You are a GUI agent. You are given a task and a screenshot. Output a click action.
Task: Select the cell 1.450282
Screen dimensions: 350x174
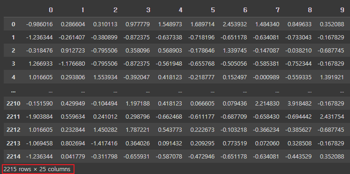click(105, 130)
